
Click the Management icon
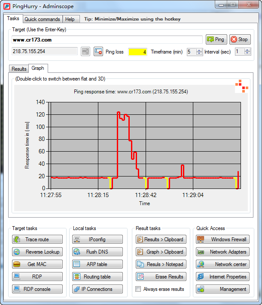click(201, 289)
